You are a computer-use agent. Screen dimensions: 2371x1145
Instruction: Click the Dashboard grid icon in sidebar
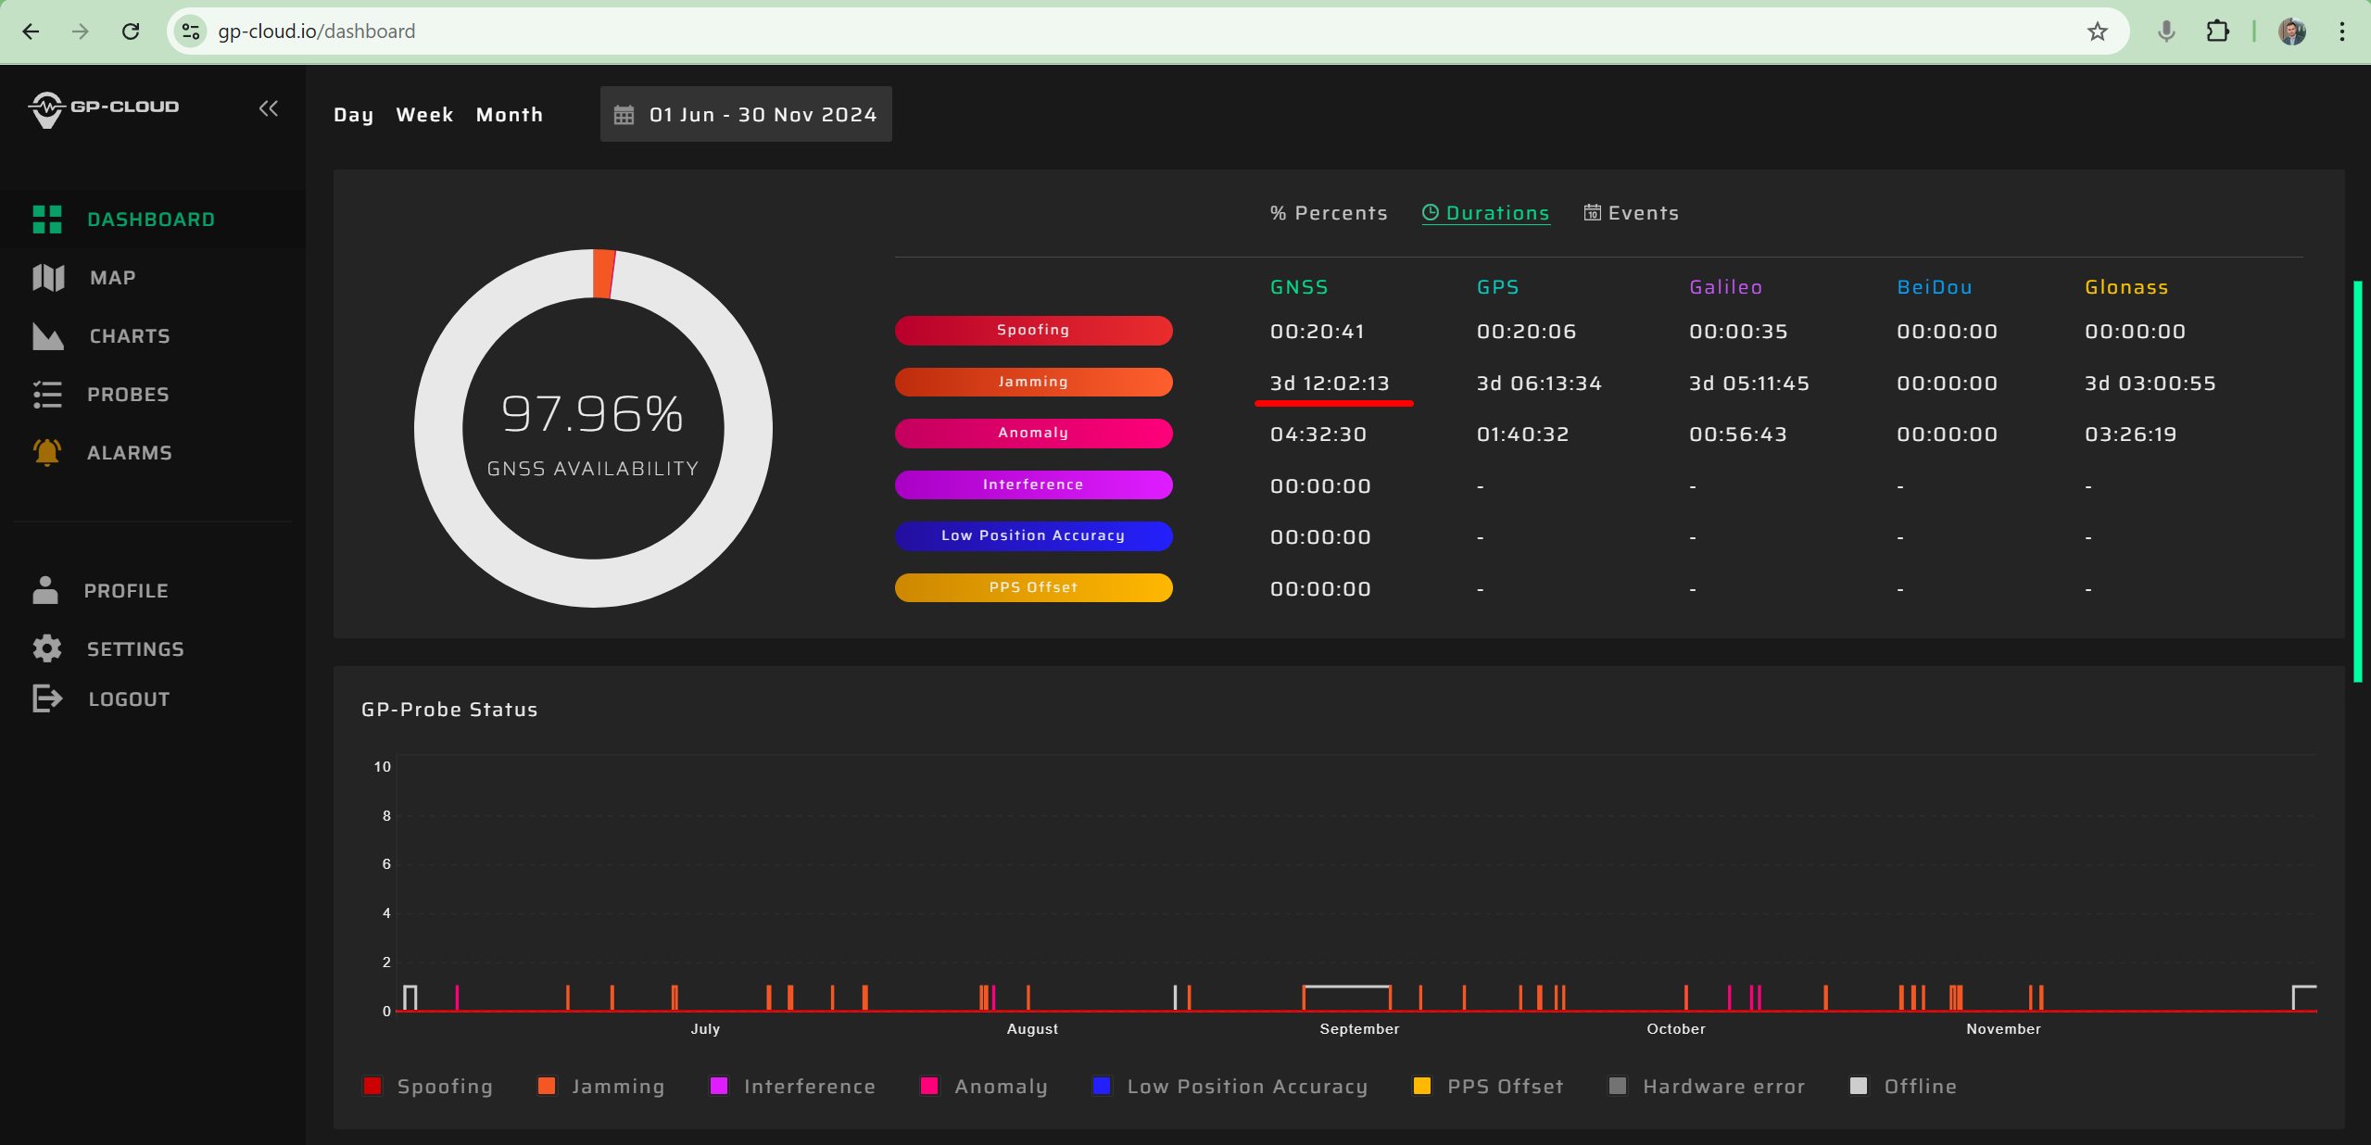47,220
